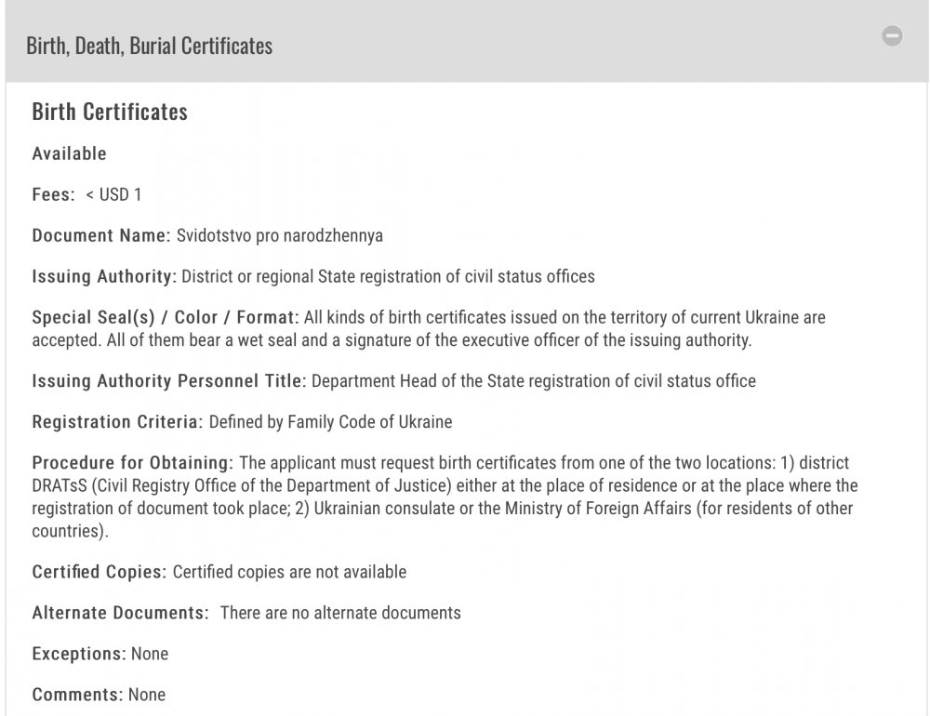This screenshot has height=716, width=930.
Task: Click the Exceptions label
Action: click(x=79, y=654)
